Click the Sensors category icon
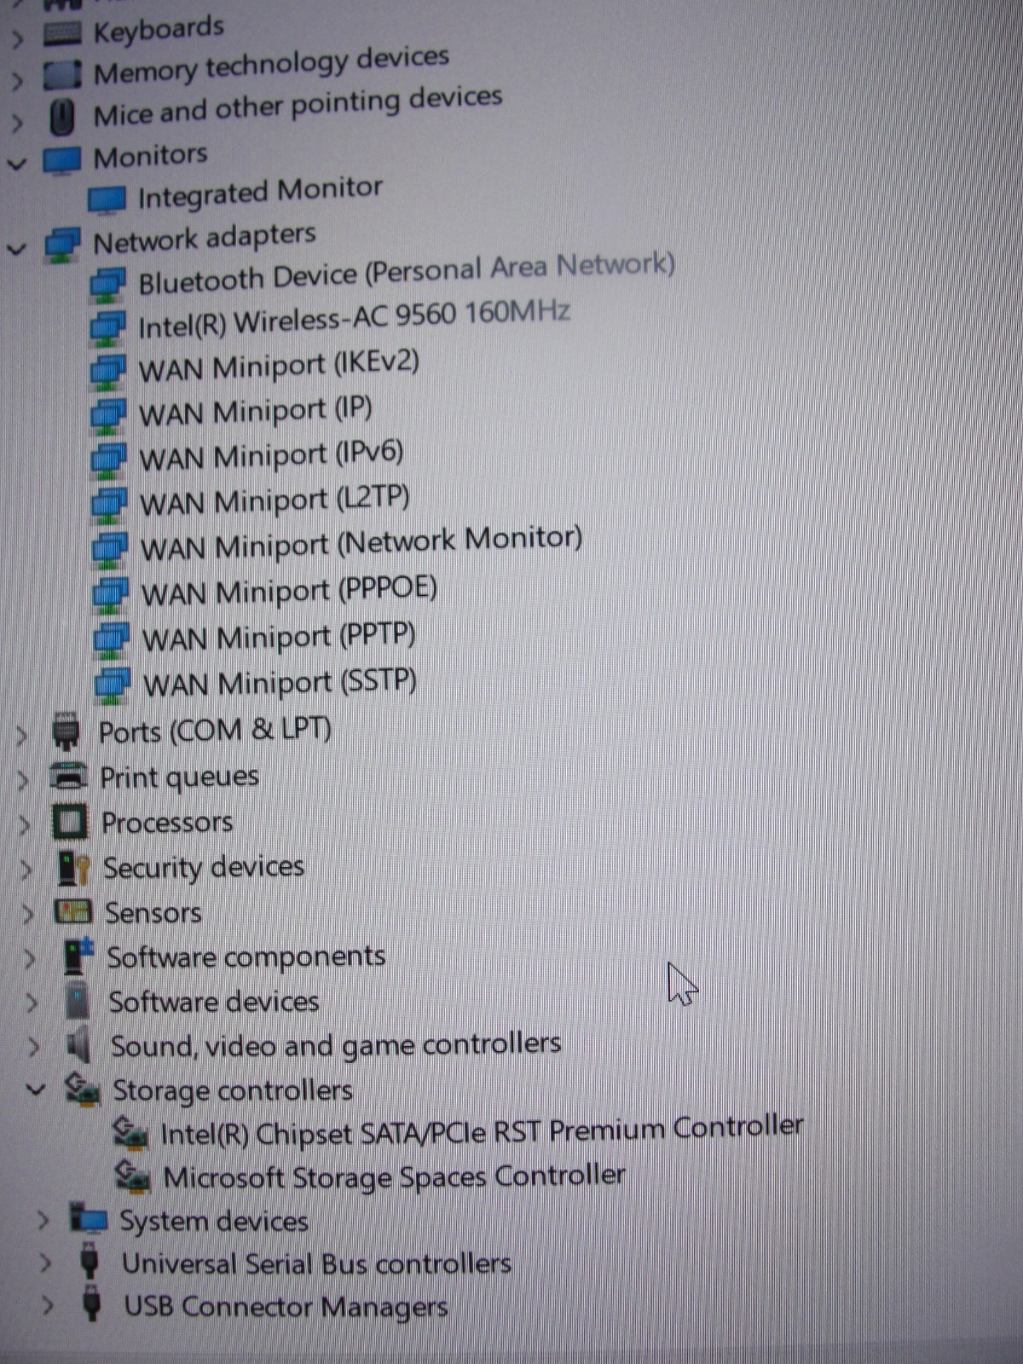 tap(73, 912)
